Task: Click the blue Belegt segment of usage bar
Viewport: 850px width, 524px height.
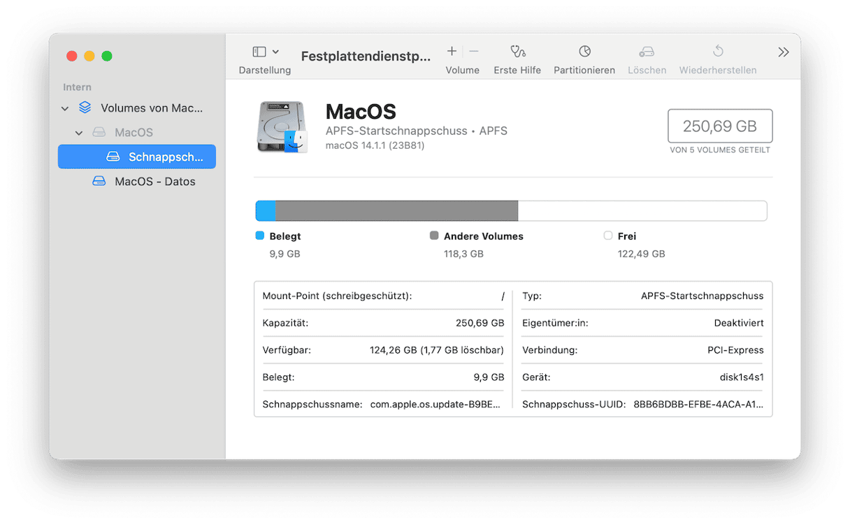Action: point(266,211)
